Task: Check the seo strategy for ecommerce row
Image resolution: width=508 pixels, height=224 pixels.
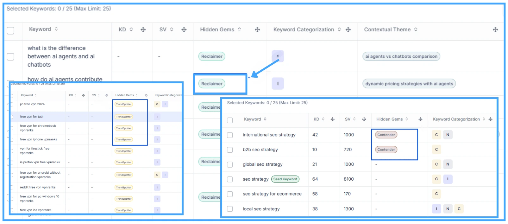Action: (x=230, y=194)
